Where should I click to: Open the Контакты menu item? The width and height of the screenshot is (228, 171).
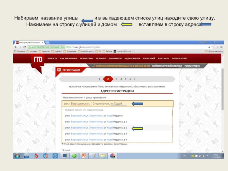164,58
